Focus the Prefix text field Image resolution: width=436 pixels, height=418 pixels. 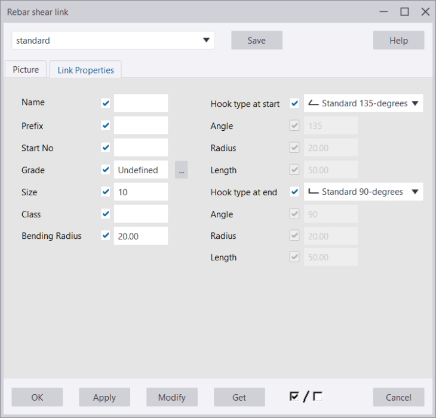point(141,125)
